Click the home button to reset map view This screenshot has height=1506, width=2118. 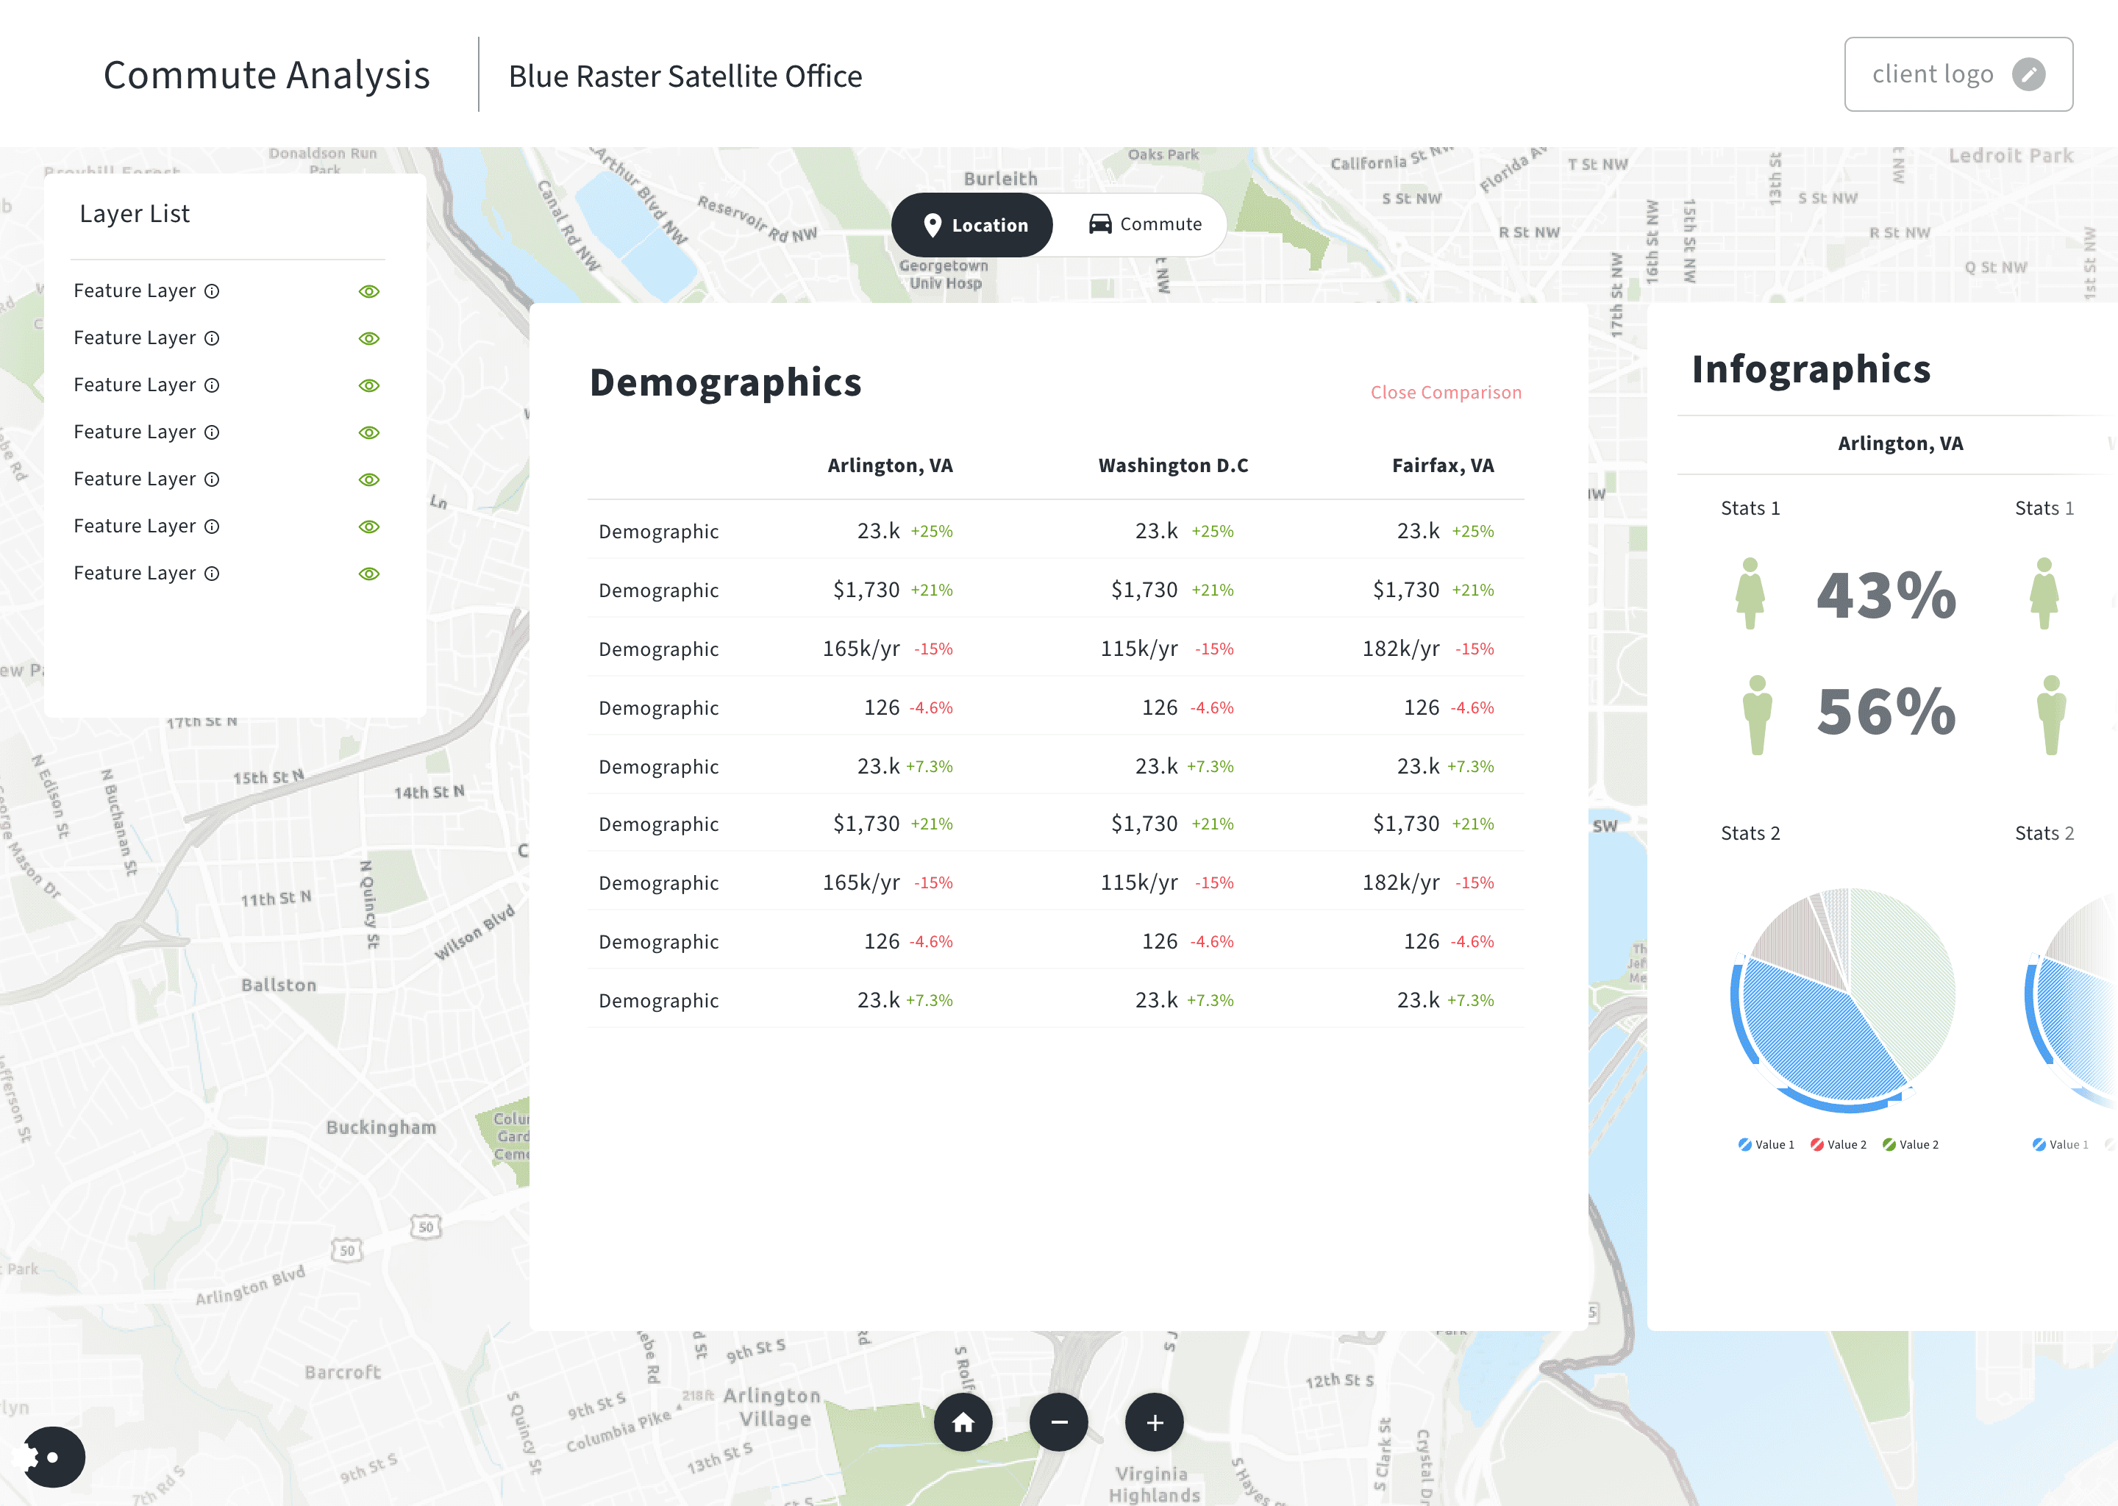(963, 1421)
